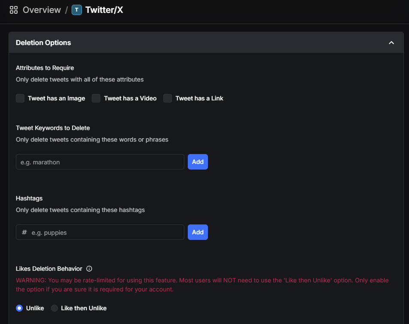Click the Likes Deletion Behavior heading
The height and width of the screenshot is (324, 409).
click(x=49, y=269)
